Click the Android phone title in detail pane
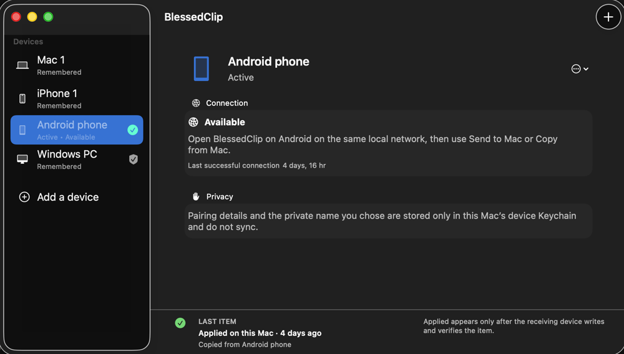This screenshot has height=354, width=624. point(268,62)
